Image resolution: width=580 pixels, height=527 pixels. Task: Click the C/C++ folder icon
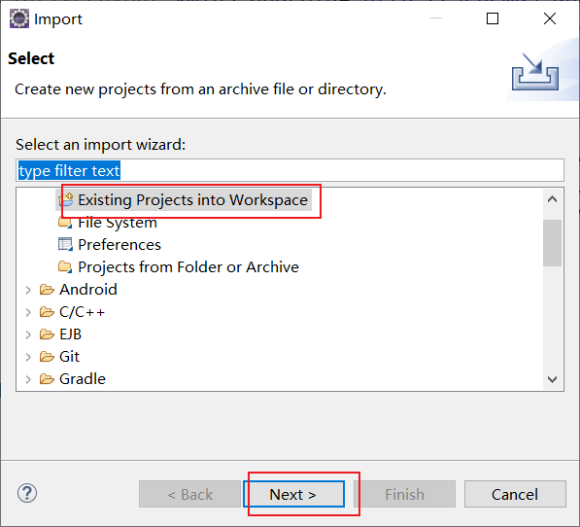click(x=47, y=312)
